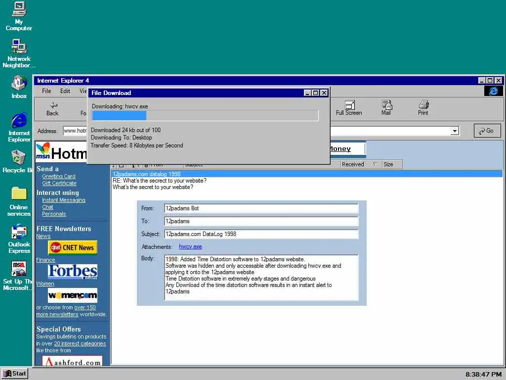This screenshot has height=380, width=506.
Task: Open the Forbes.com banner
Action: point(73,272)
